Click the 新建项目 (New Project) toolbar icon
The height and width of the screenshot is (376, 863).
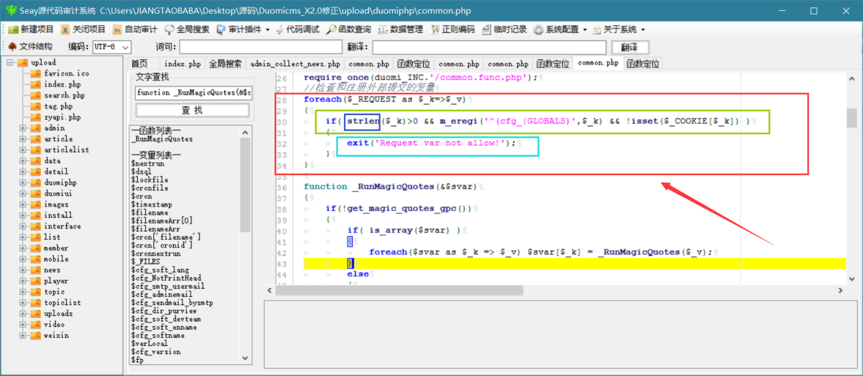tap(30, 29)
